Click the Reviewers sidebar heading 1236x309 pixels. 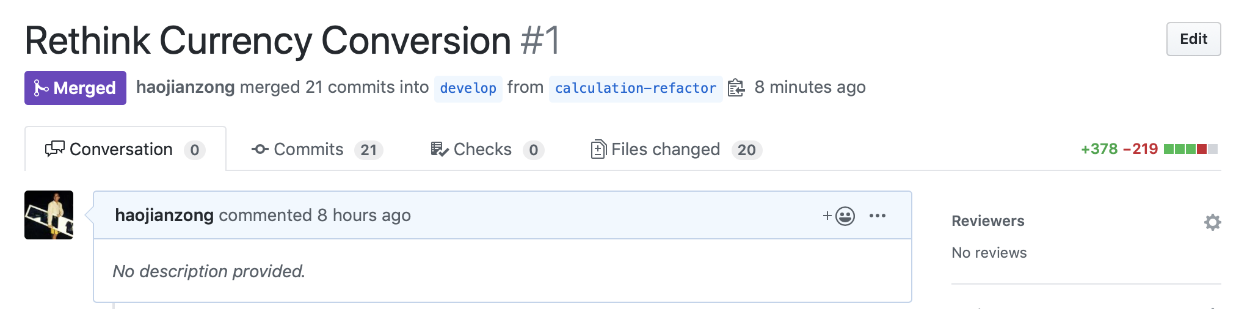coord(987,221)
